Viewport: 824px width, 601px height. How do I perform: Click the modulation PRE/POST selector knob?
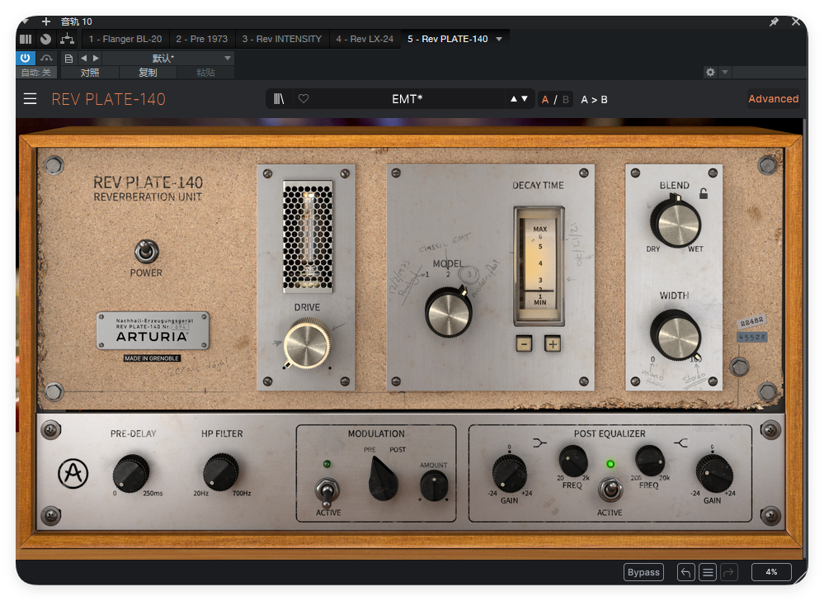coord(383,478)
